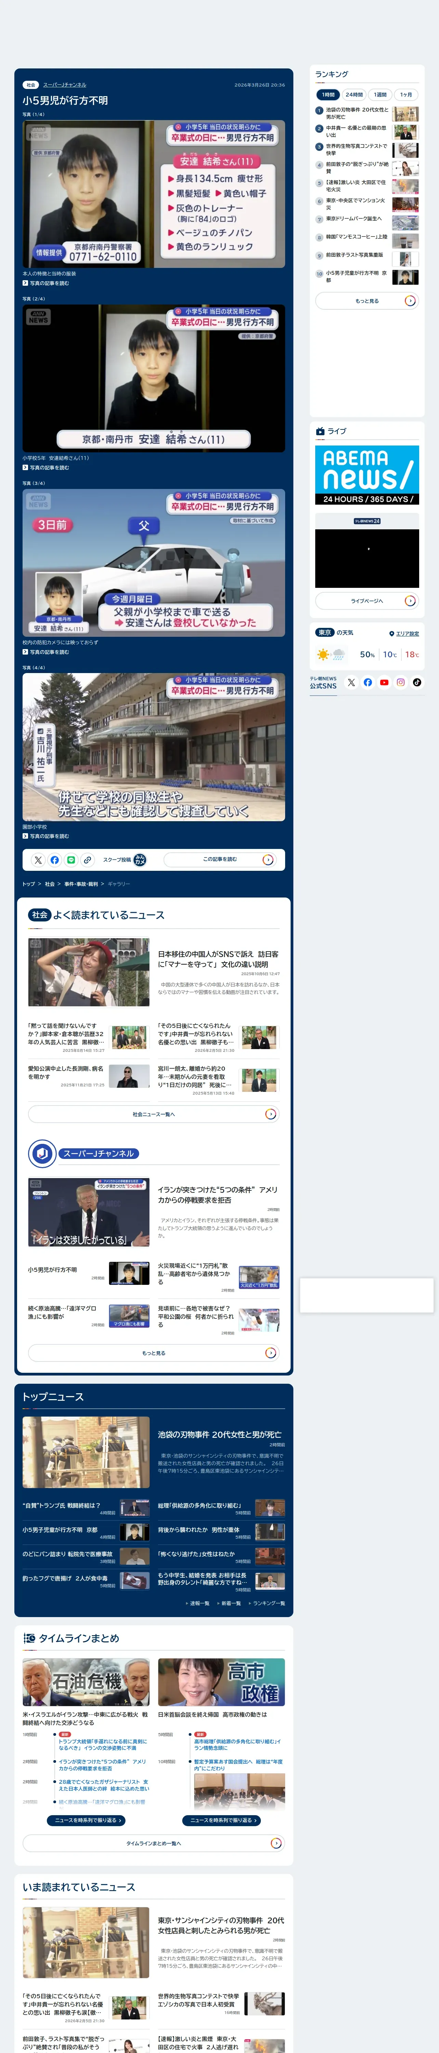Share the article on X from the share bar
439x2053 pixels.
click(x=38, y=860)
